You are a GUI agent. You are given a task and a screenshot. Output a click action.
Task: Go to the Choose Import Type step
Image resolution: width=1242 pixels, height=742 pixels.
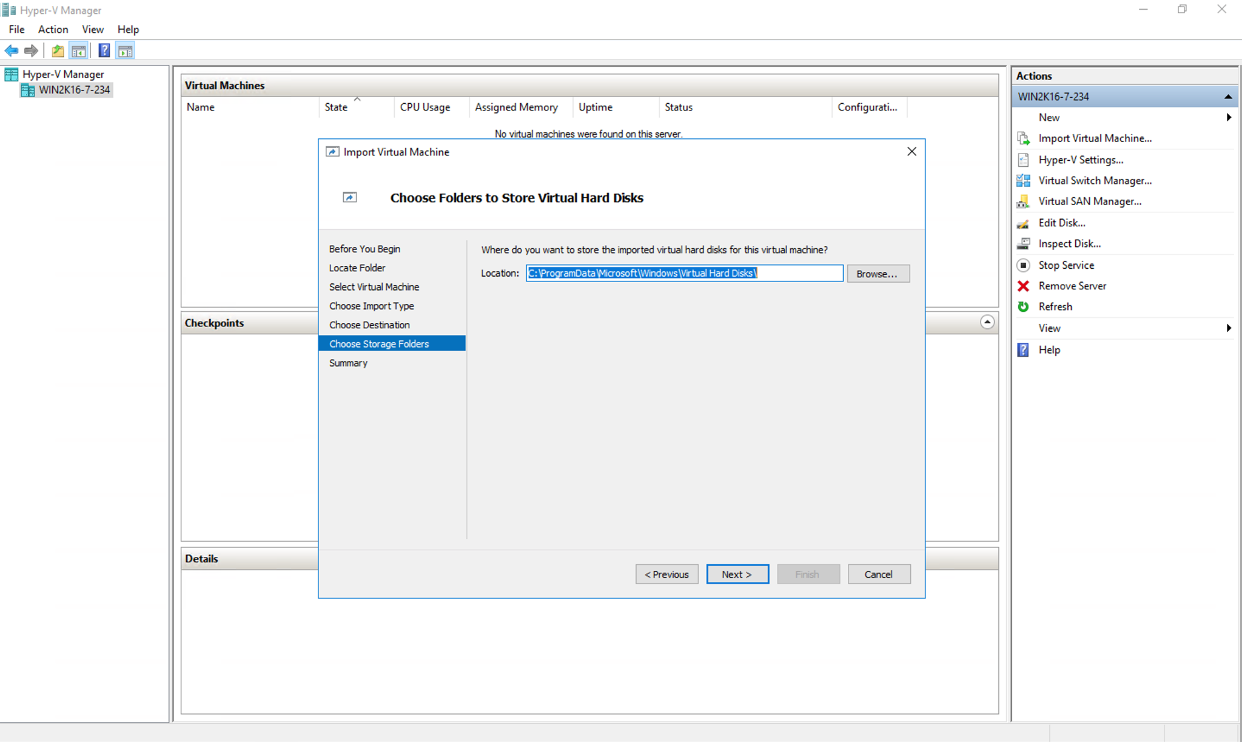pos(372,306)
